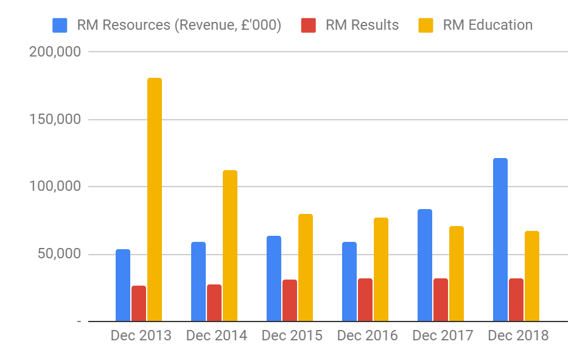Click the blue bar above Dec 2016
Viewport: 585px width, 361px height.
(x=349, y=281)
